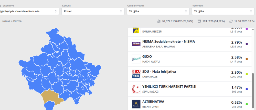
Task: Click the ALTERNATIVA party logo
Action: [x=136, y=104]
